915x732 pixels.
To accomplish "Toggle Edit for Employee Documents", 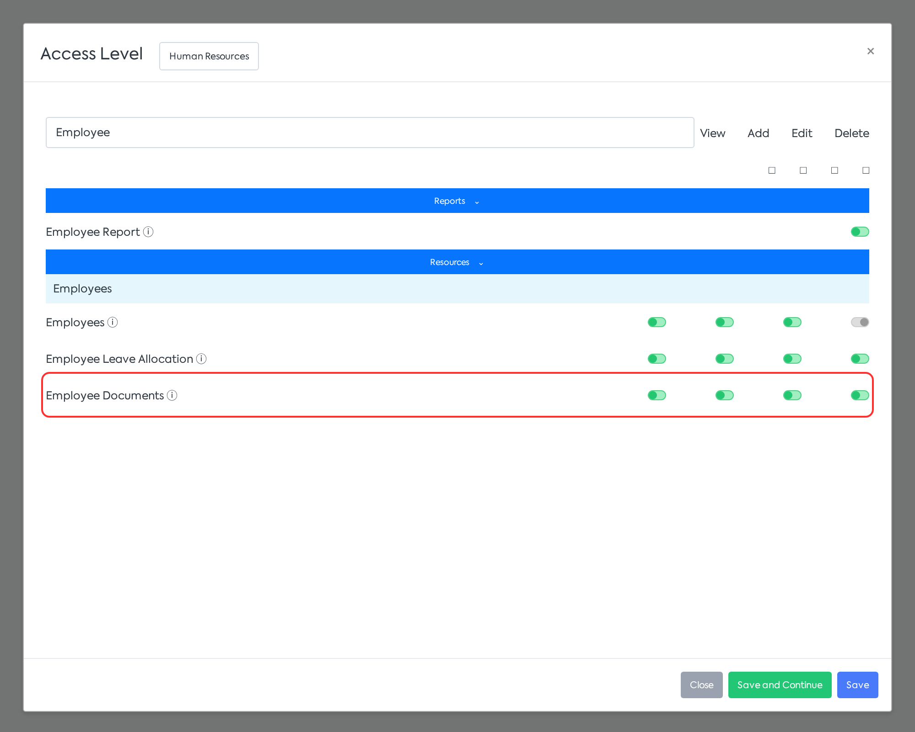I will pyautogui.click(x=792, y=395).
